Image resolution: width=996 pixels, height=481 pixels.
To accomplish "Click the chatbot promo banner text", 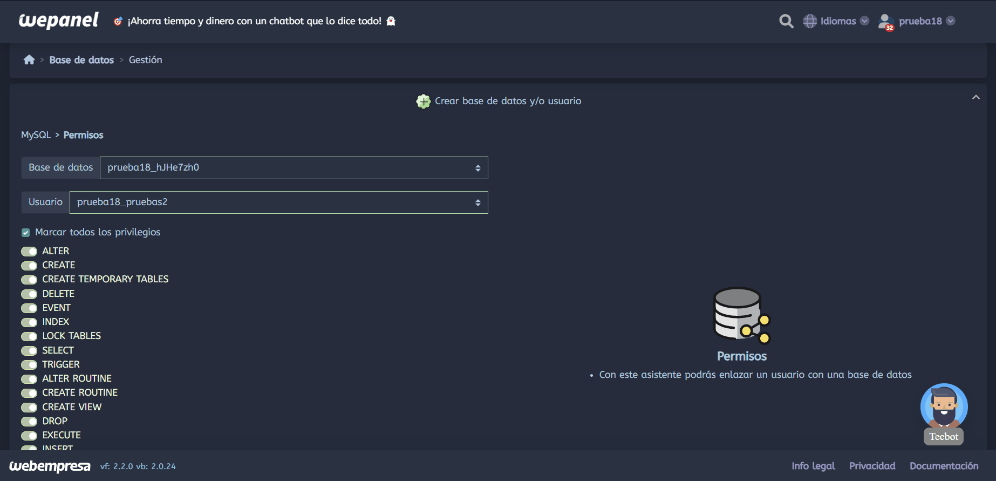I will (x=254, y=21).
